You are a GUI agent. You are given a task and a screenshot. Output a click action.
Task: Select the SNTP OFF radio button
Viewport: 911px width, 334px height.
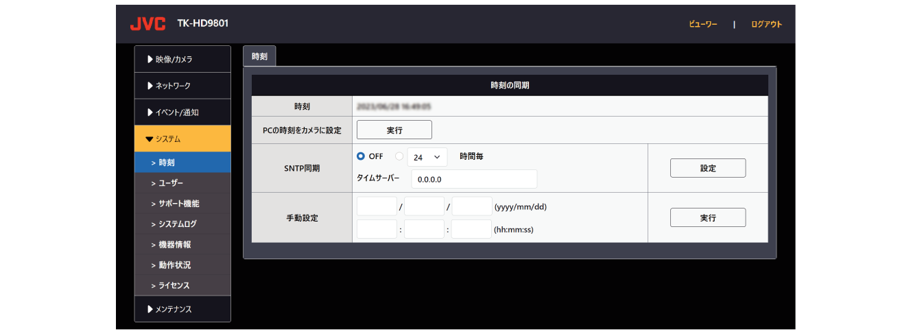[361, 156]
